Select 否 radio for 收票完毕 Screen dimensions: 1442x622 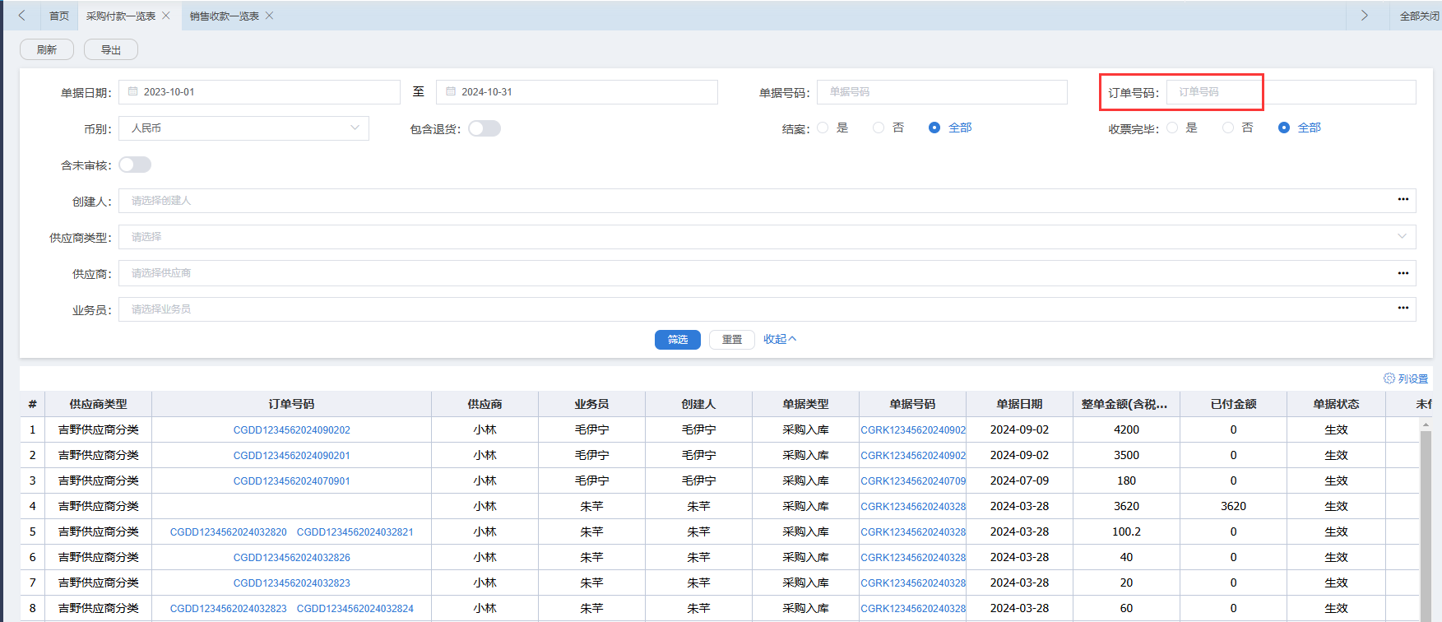click(1227, 128)
